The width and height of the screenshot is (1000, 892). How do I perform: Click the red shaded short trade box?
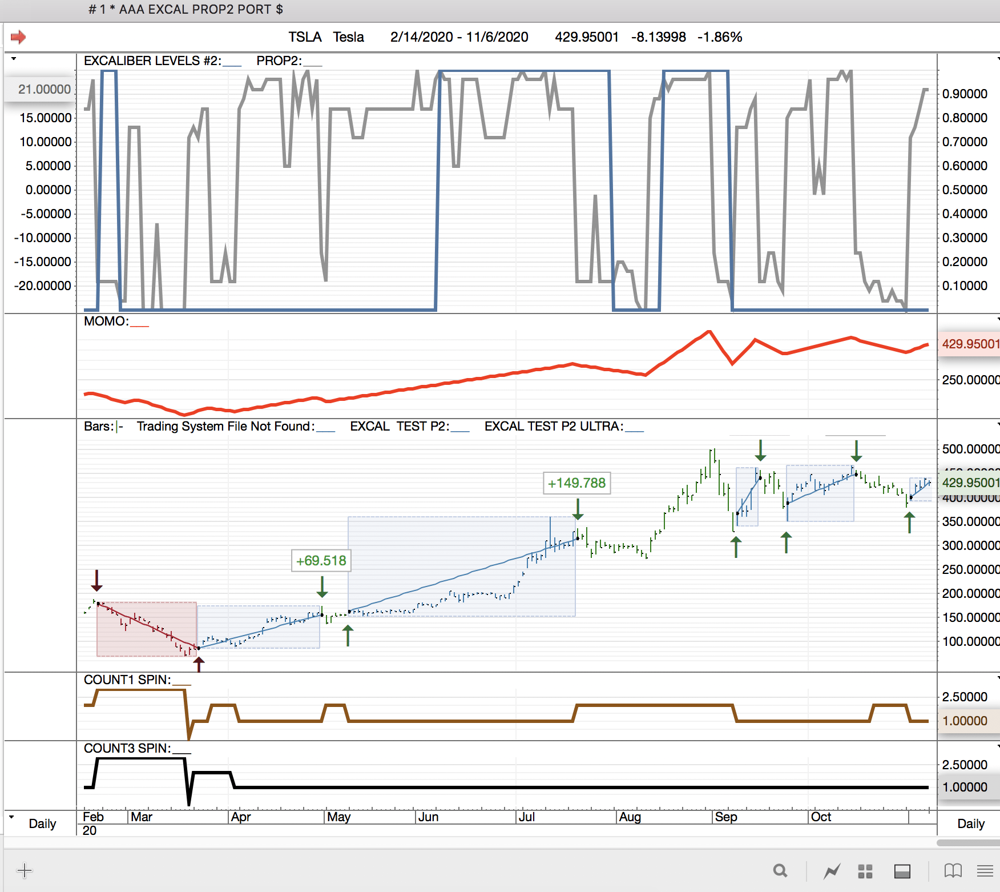click(x=147, y=629)
